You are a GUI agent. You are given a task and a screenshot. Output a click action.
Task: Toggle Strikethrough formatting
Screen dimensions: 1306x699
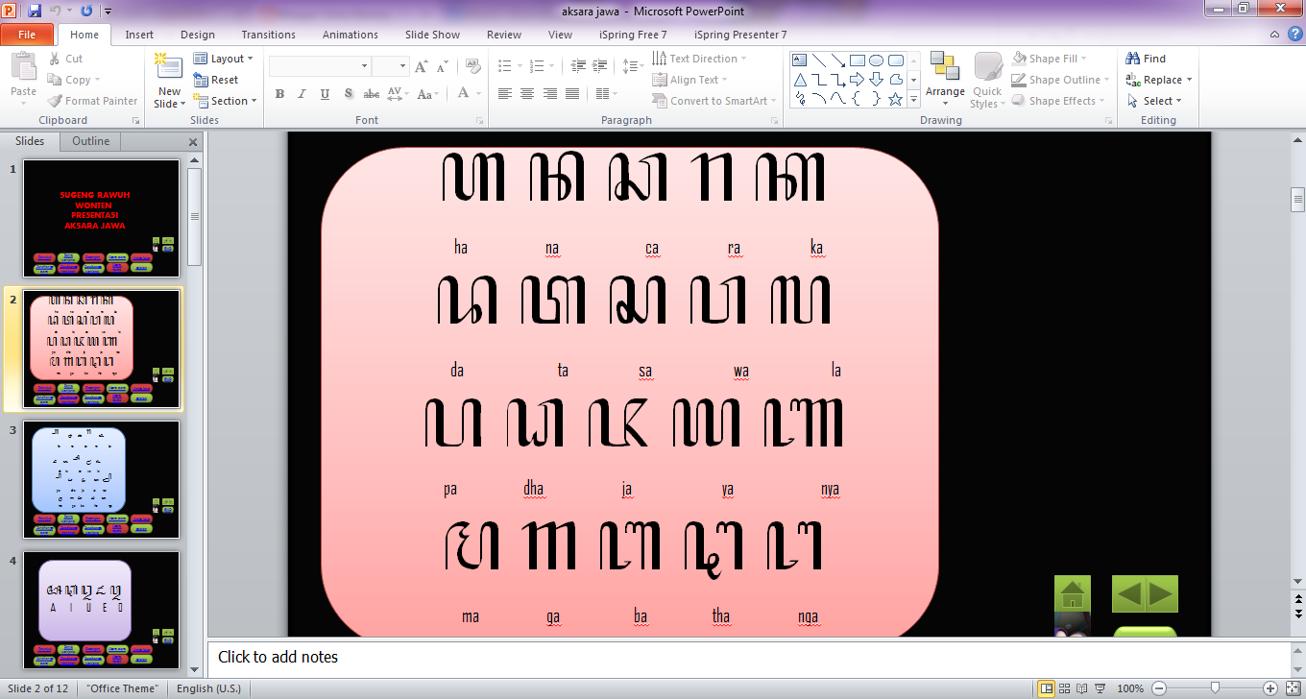tap(371, 94)
